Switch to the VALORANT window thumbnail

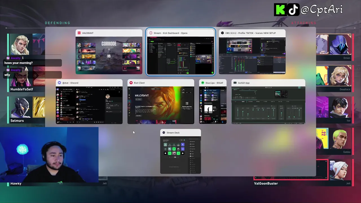pyautogui.click(x=109, y=52)
